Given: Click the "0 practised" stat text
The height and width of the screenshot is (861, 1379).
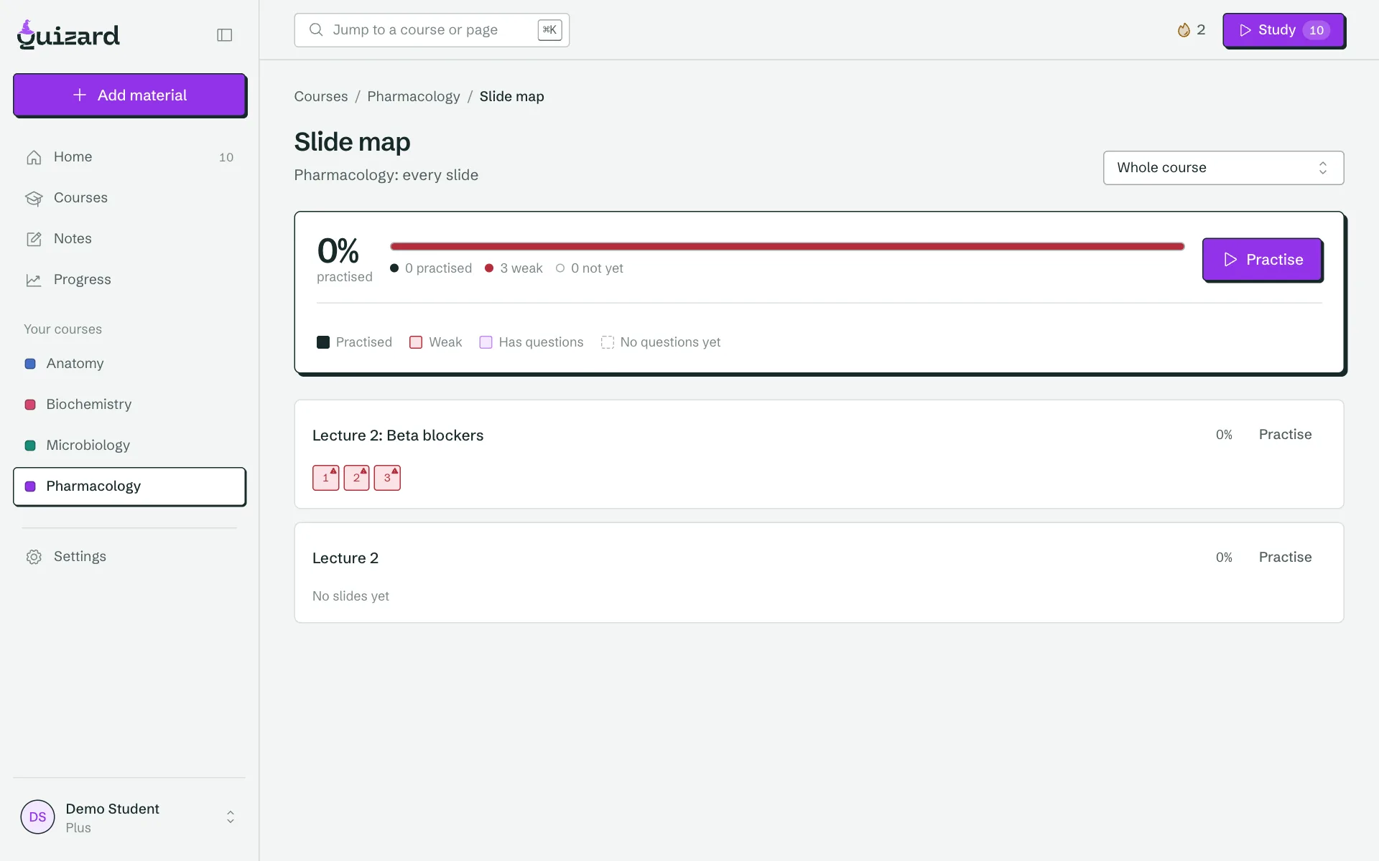Looking at the screenshot, I should 439,268.
